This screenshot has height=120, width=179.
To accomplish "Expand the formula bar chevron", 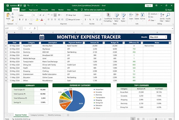I will [172, 28].
